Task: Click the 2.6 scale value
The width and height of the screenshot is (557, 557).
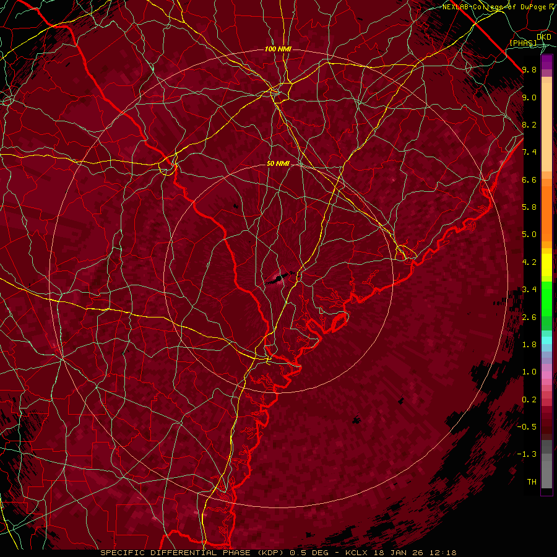Action: 529,317
